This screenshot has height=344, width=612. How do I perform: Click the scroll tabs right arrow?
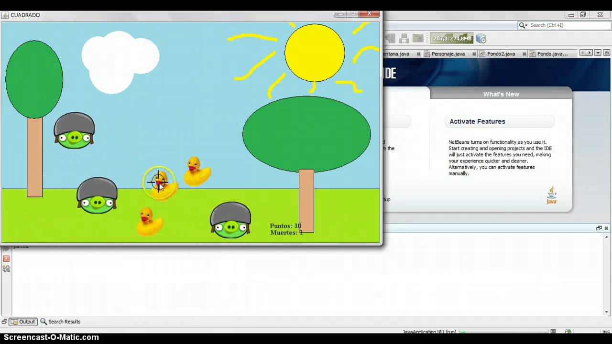point(590,53)
